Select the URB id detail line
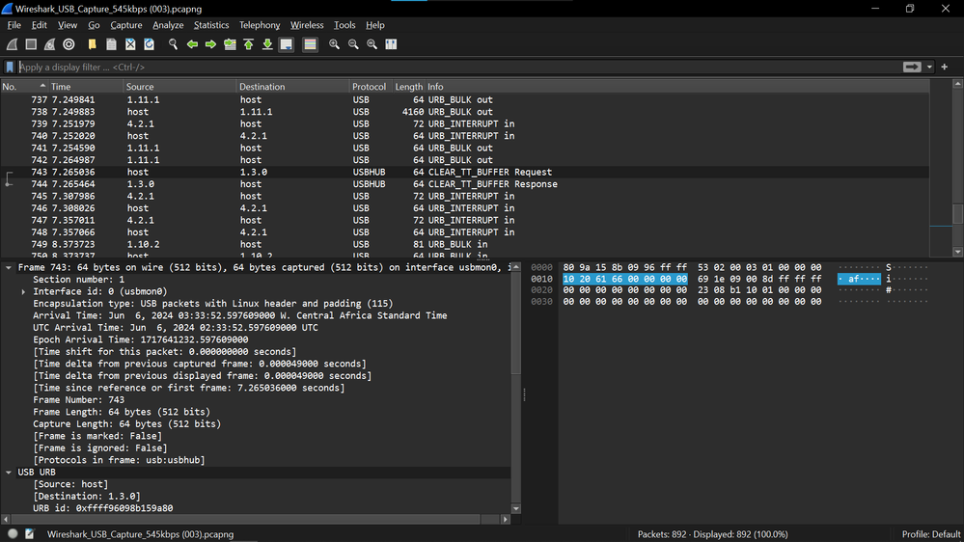Screen dimensions: 964x542 pyautogui.click(x=102, y=508)
